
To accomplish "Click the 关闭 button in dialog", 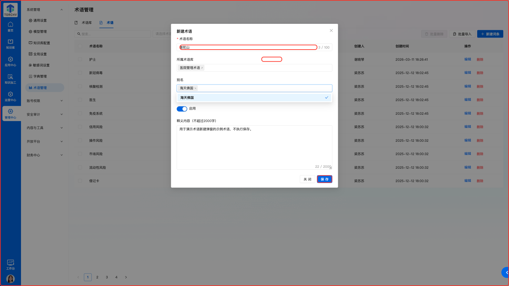I will pos(307,179).
